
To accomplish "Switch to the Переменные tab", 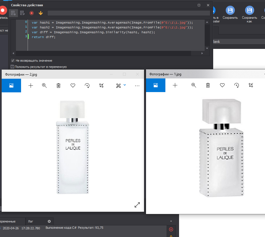I will click(8, 221).
